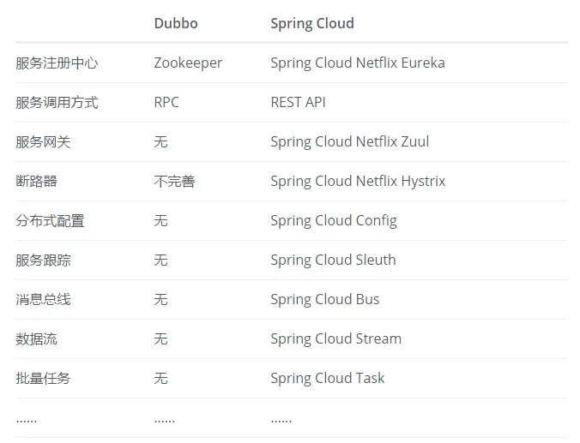Image resolution: width=580 pixels, height=443 pixels.
Task: Click the RPC cell
Action: 166,102
